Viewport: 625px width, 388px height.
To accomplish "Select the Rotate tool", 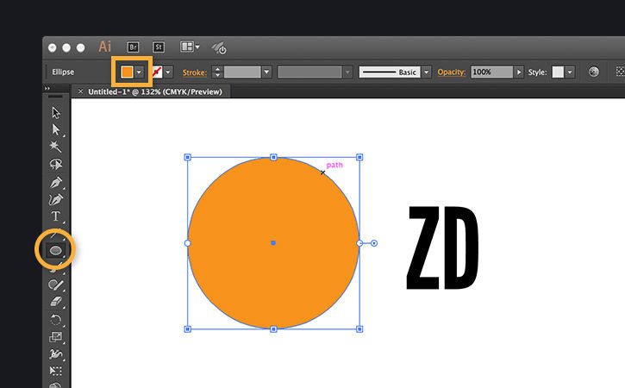I will [56, 319].
